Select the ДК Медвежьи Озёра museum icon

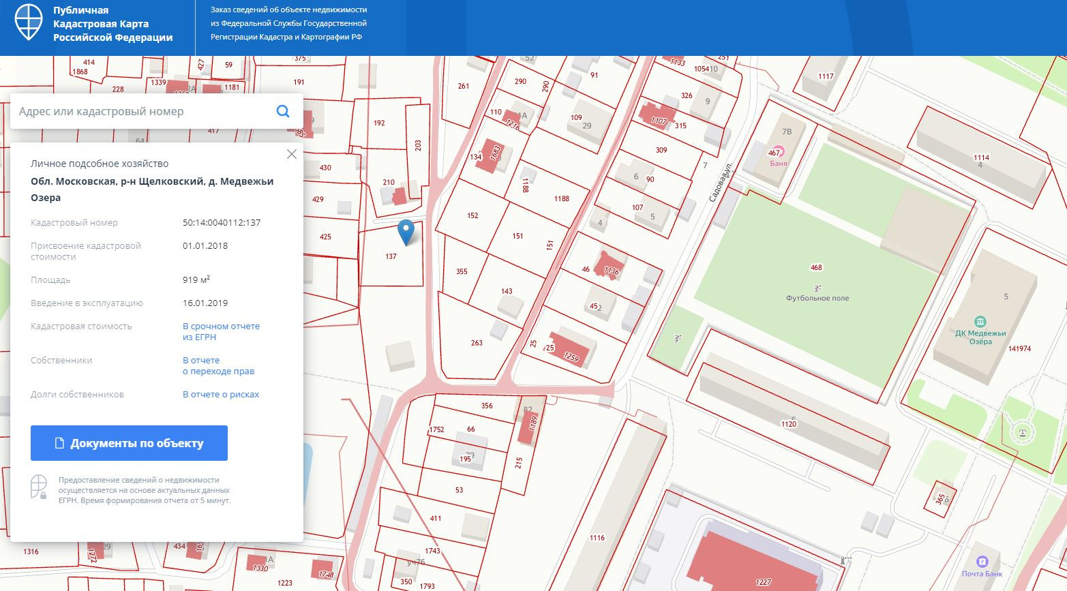pos(980,322)
